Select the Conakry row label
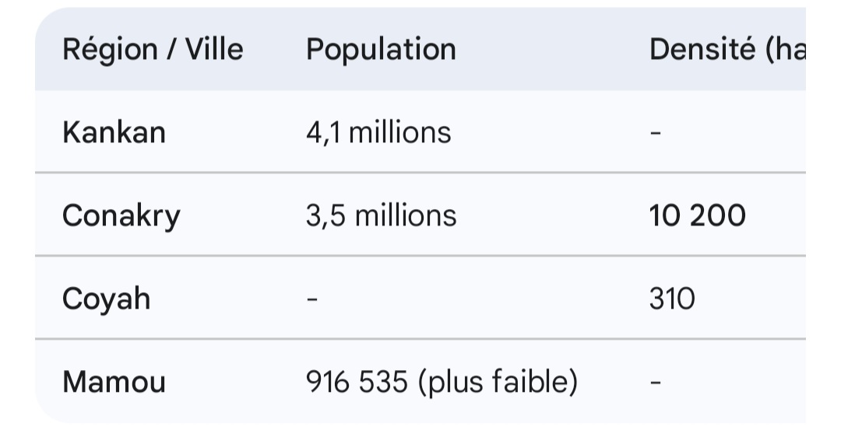The image size is (841, 437). click(121, 216)
